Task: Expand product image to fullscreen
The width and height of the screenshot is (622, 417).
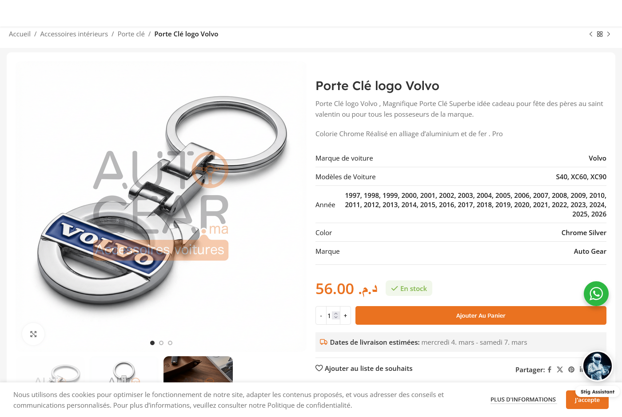Action: click(33, 334)
